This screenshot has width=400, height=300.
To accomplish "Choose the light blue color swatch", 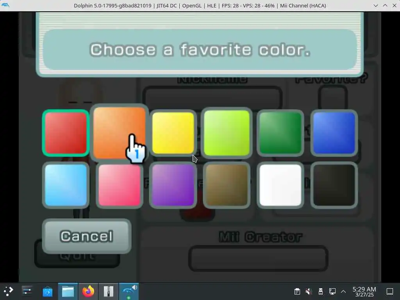I will 66,185.
